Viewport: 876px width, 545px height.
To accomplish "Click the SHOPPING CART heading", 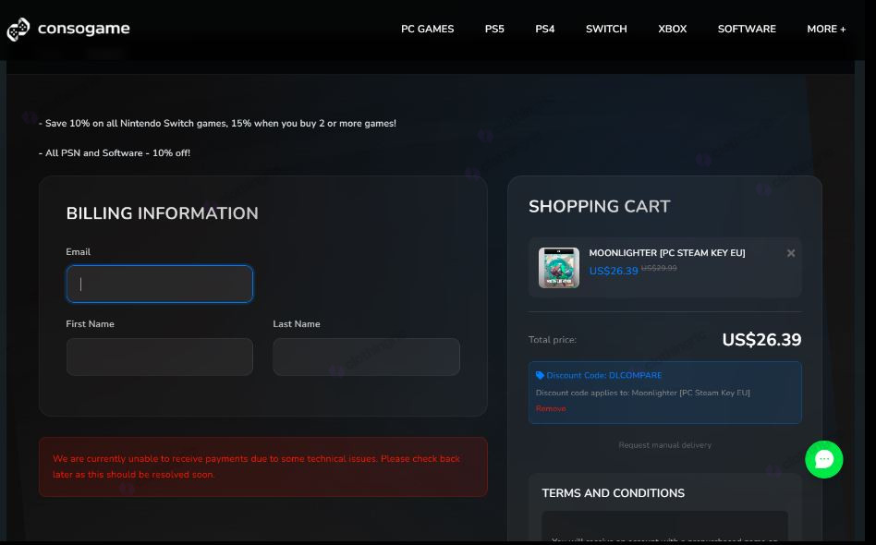I will pyautogui.click(x=600, y=207).
